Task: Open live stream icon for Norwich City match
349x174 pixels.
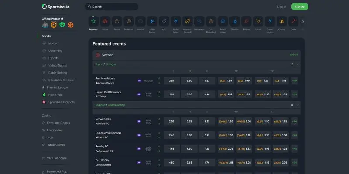Action: [x=139, y=121]
